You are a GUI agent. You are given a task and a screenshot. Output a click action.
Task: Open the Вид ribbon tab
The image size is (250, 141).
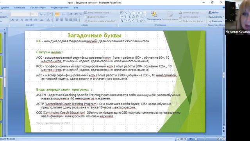pos(76,7)
